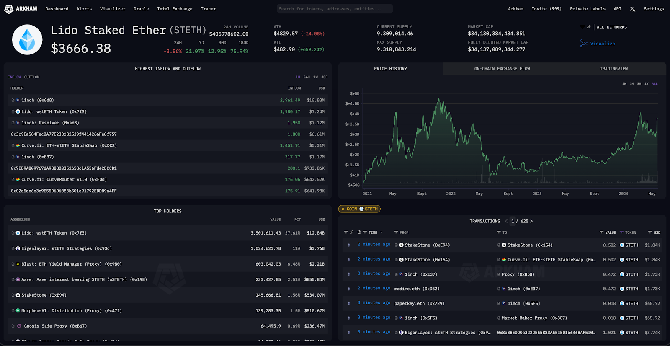Open the Dashboard menu
670x346 pixels.
pos(57,9)
